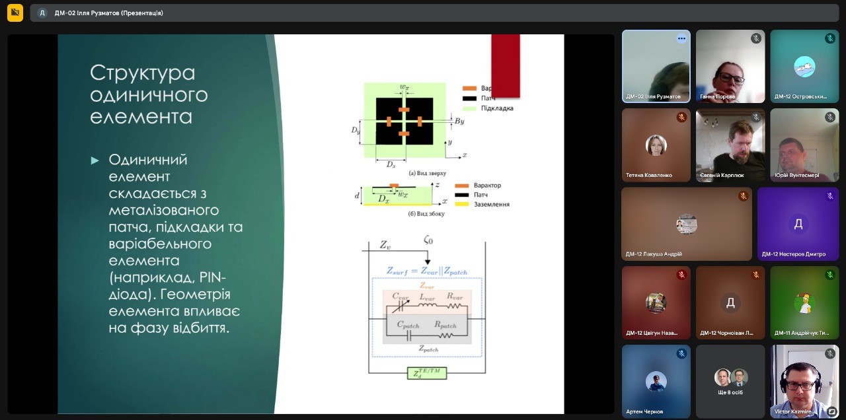Click the slide caption "(а) Вид зверху"
The height and width of the screenshot is (420, 846).
point(428,173)
